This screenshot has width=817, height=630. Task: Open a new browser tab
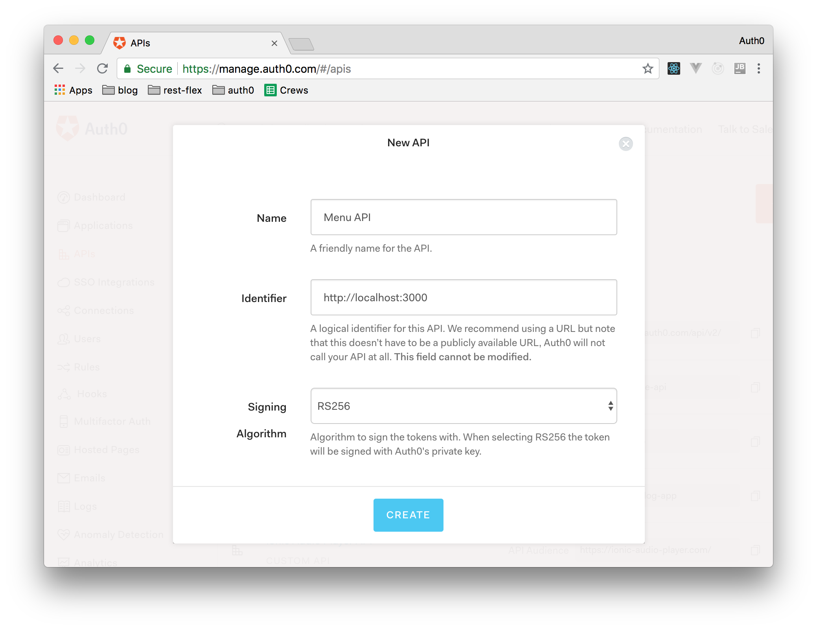pos(301,44)
